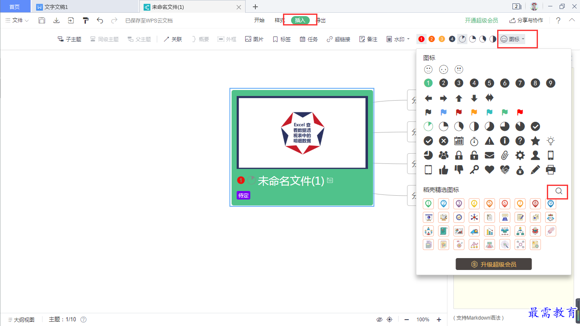Insert the stopwatch icon

click(474, 141)
